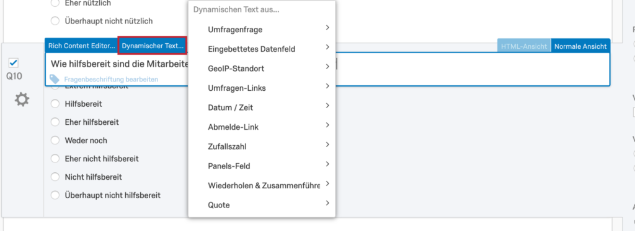This screenshot has height=231, width=635.
Task: Click the tag icon beside Fragenbeschriftung bearbeiten
Action: point(55,80)
